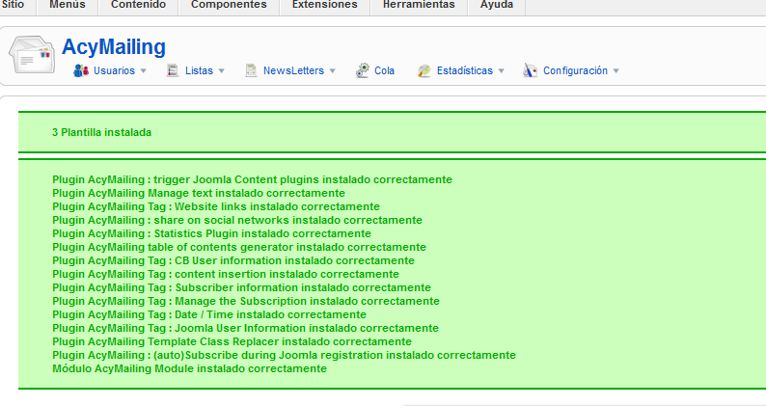Click the 'Statistics Plugin instalado' message line

point(211,233)
